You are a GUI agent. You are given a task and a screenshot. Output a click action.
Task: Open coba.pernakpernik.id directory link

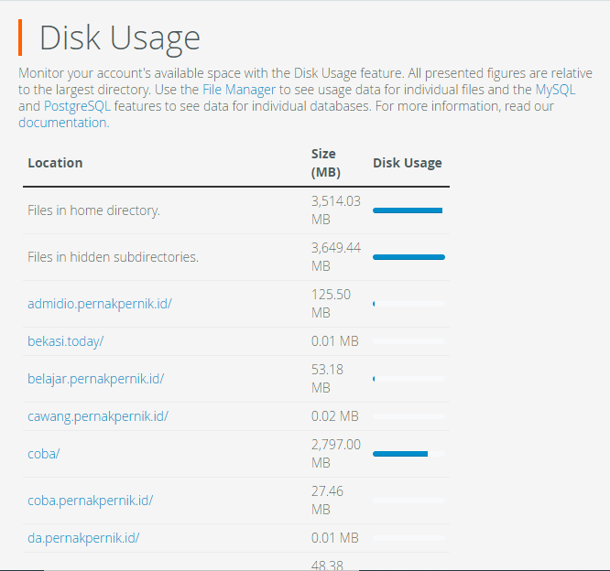click(90, 501)
